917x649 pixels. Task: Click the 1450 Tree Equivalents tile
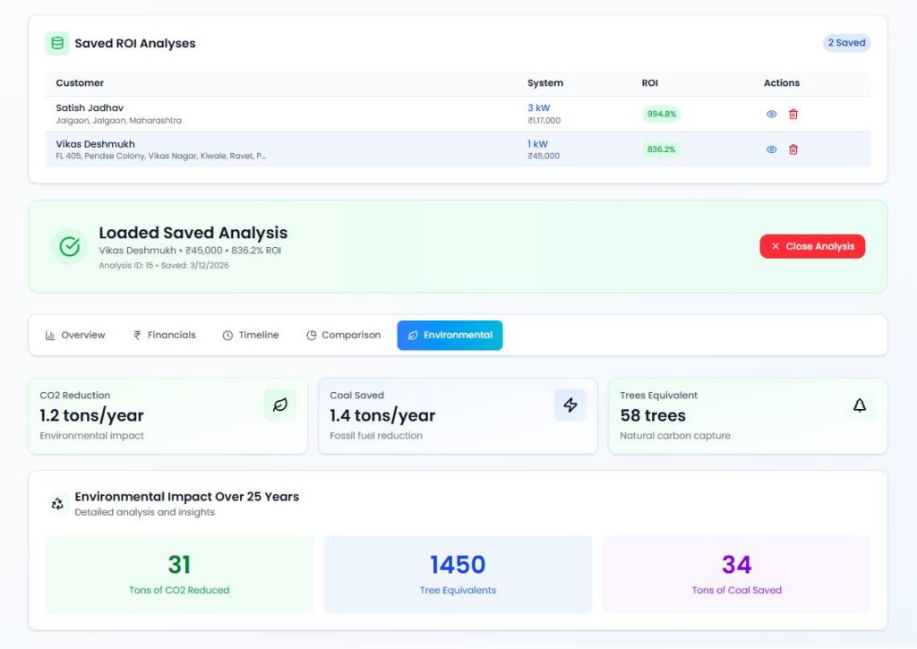point(458,574)
